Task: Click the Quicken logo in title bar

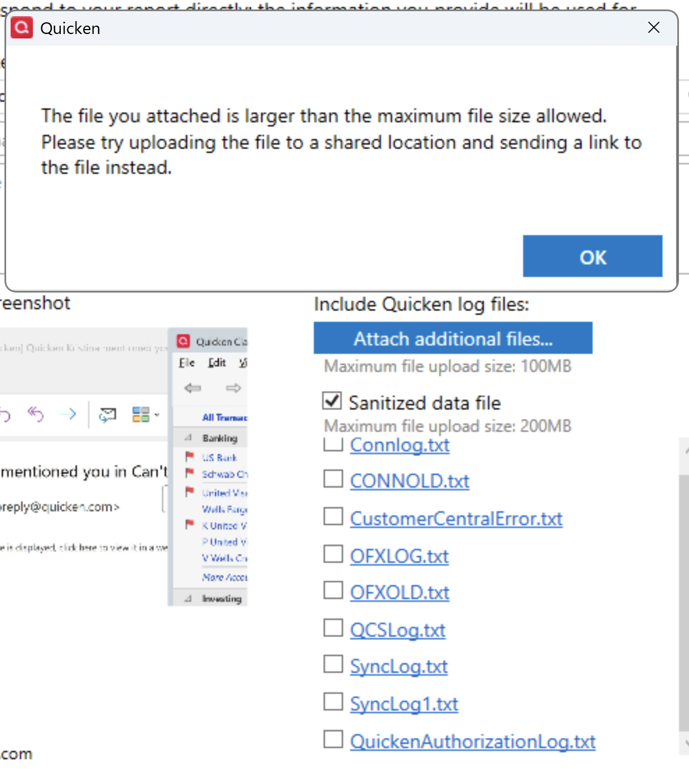Action: point(22,27)
